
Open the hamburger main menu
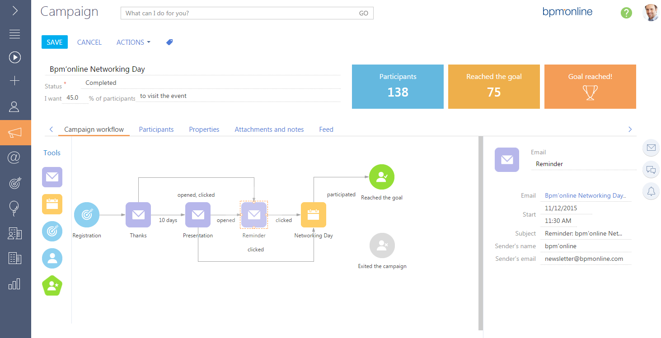point(14,34)
